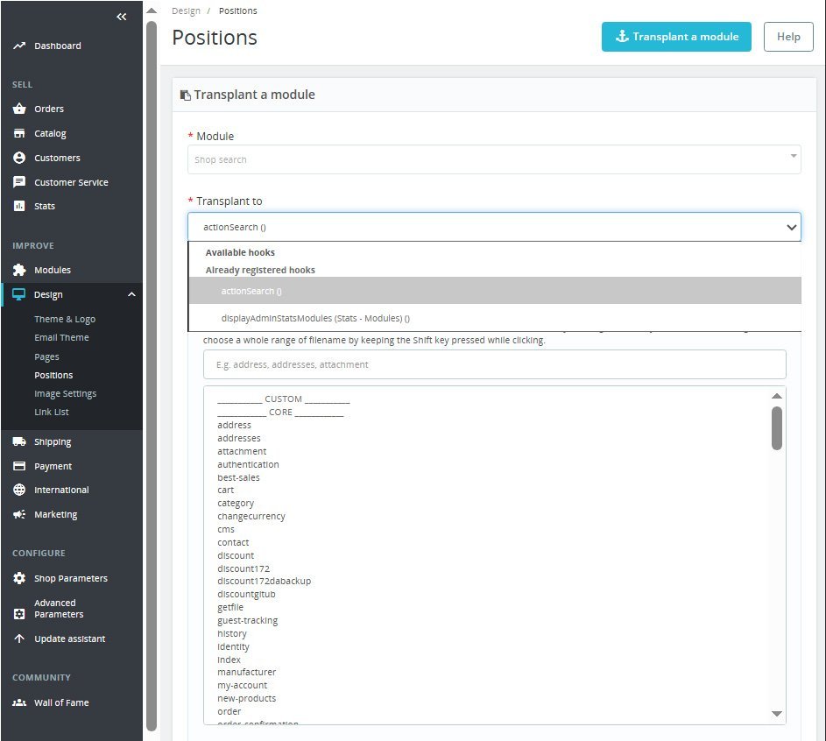Click the Marketing megaphone icon
826x741 pixels.
[19, 514]
